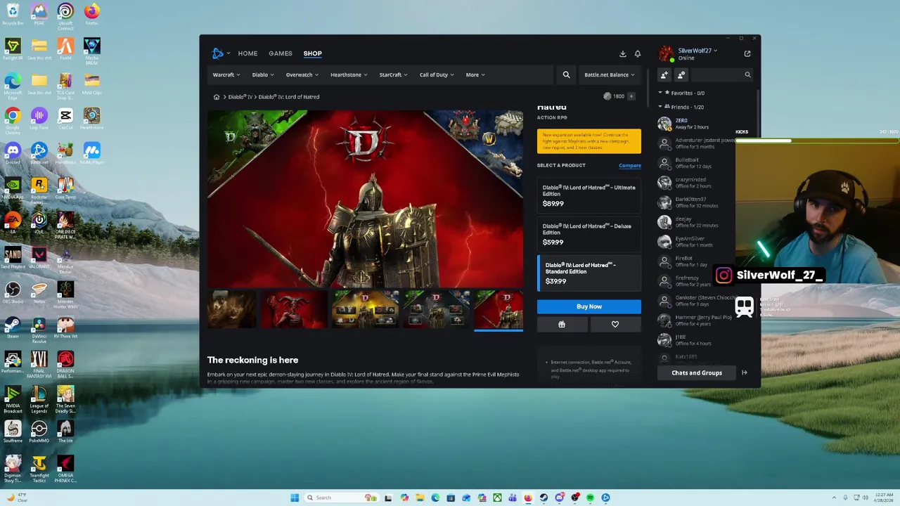Open OBS Studio desktop shortcut
This screenshot has width=900, height=506.
pos(13,292)
